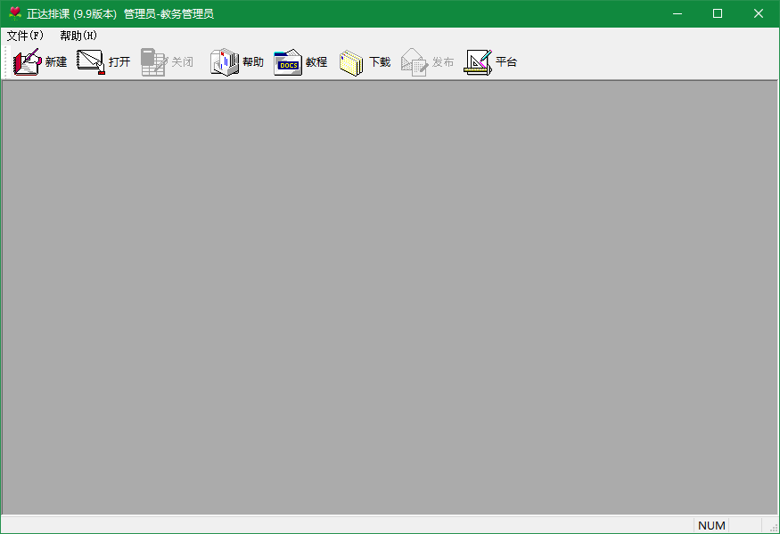Open the 教程 DOCS folder icon
This screenshot has height=534, width=780.
coord(288,62)
